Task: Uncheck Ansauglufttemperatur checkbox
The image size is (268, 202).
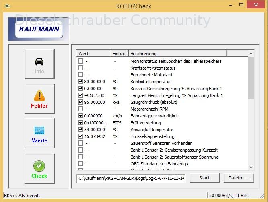Action: pyautogui.click(x=80, y=130)
